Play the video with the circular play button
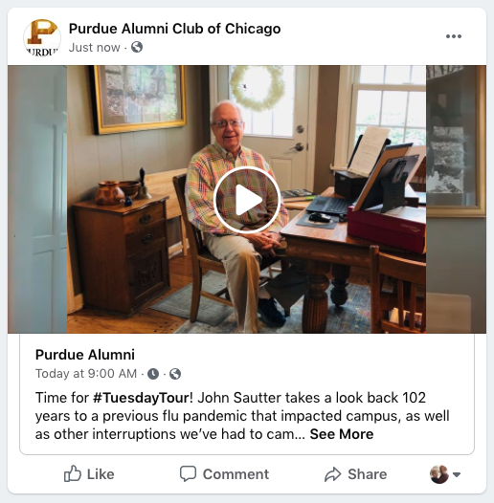The width and height of the screenshot is (494, 503). click(x=247, y=200)
